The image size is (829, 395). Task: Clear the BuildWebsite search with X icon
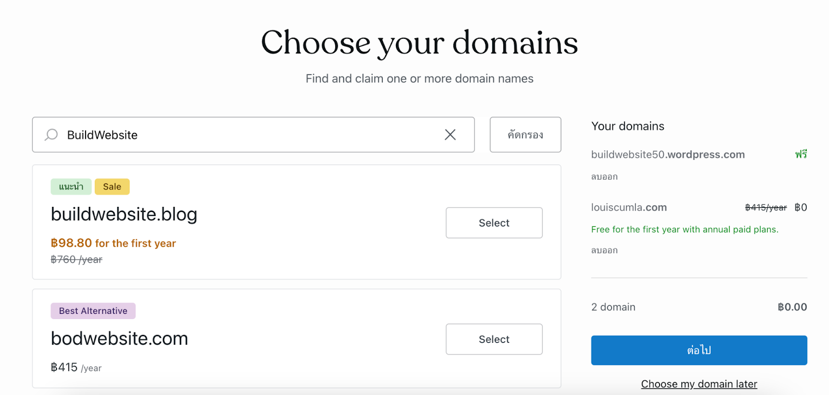[x=450, y=135]
